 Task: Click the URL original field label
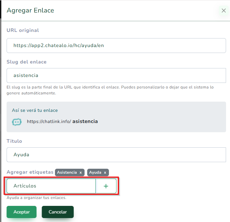click(23, 30)
